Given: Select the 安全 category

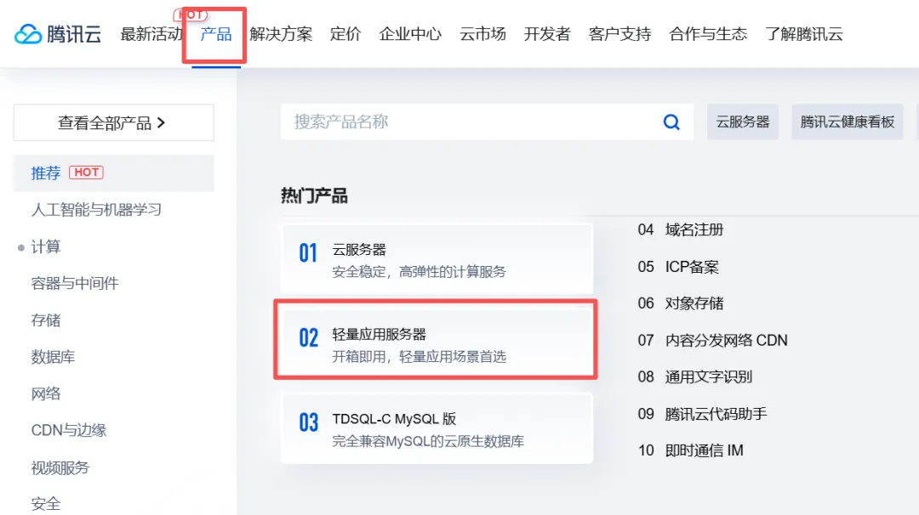Looking at the screenshot, I should coord(46,503).
